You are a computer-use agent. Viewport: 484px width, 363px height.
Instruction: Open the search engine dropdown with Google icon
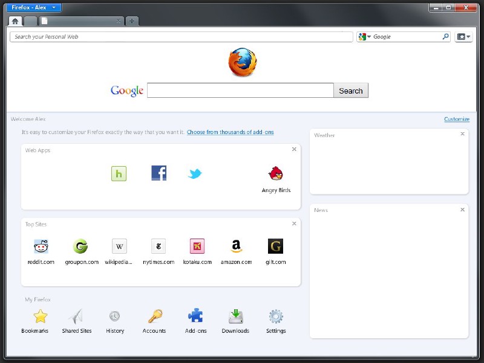pos(365,37)
